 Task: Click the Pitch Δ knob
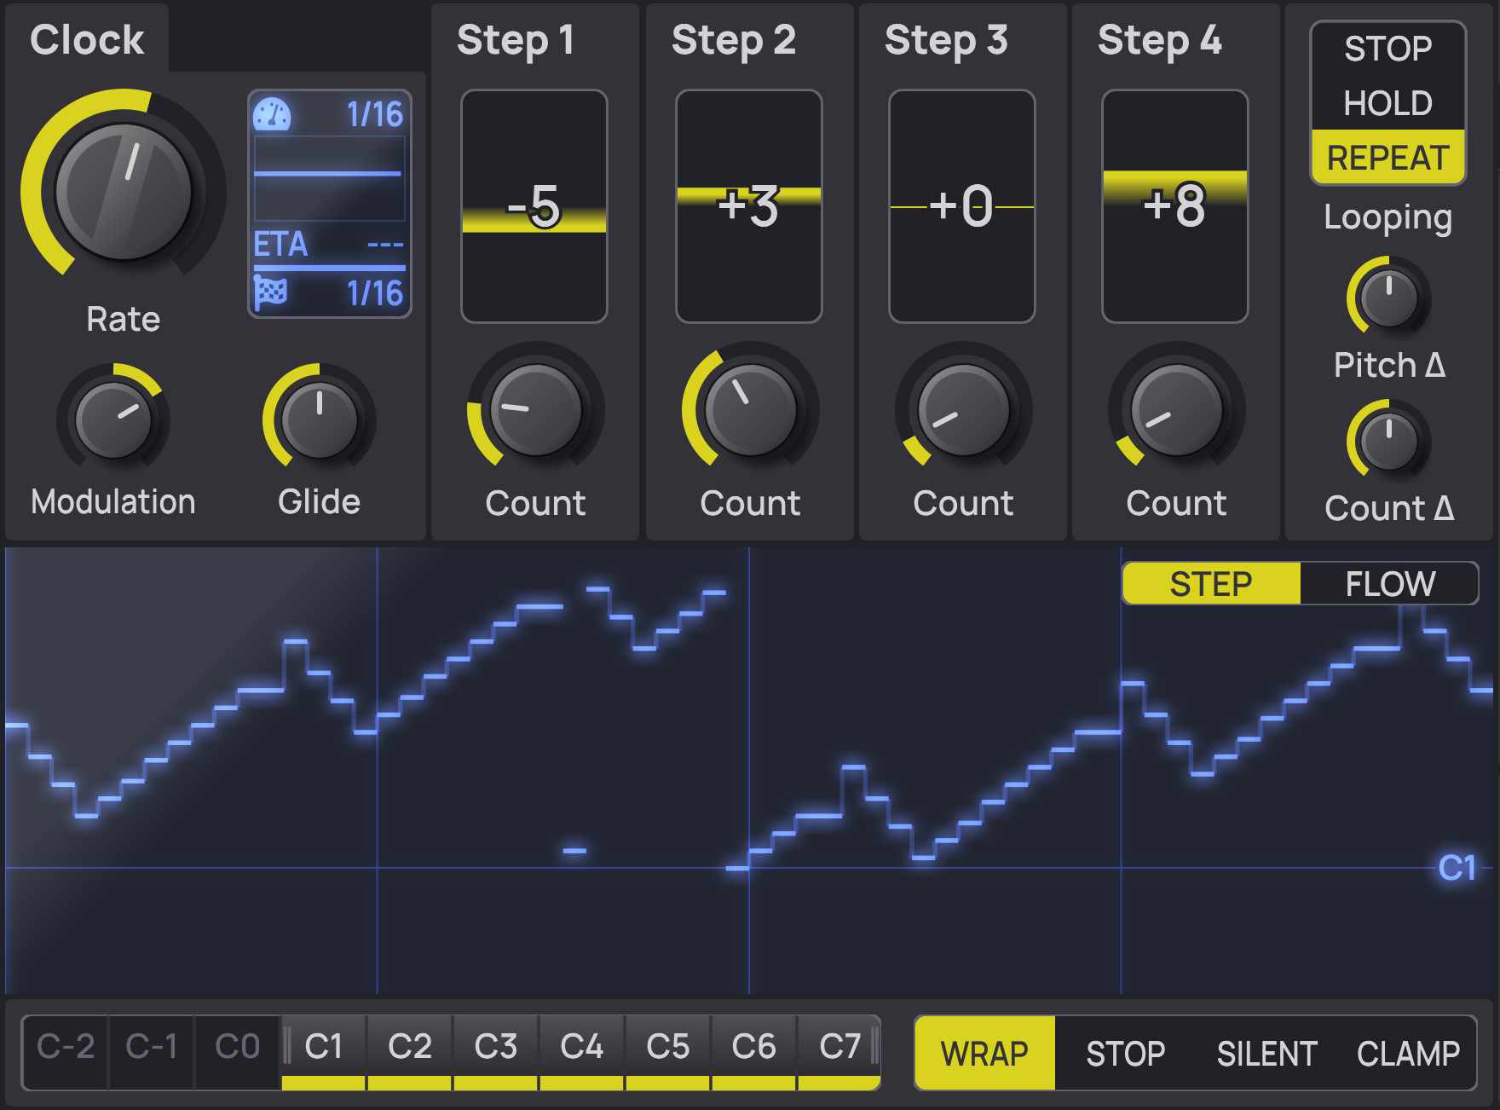tap(1388, 298)
